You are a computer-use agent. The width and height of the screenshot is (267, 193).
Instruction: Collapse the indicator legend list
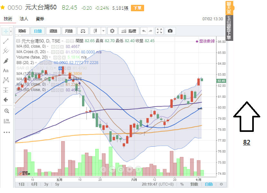click(x=18, y=41)
